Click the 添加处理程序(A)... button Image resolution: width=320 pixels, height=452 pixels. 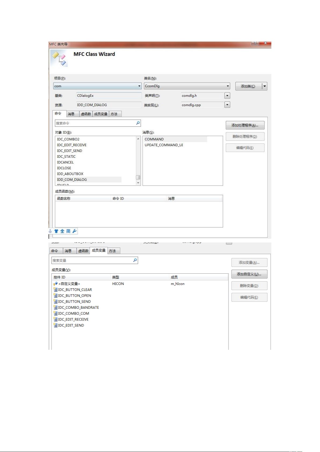point(245,125)
